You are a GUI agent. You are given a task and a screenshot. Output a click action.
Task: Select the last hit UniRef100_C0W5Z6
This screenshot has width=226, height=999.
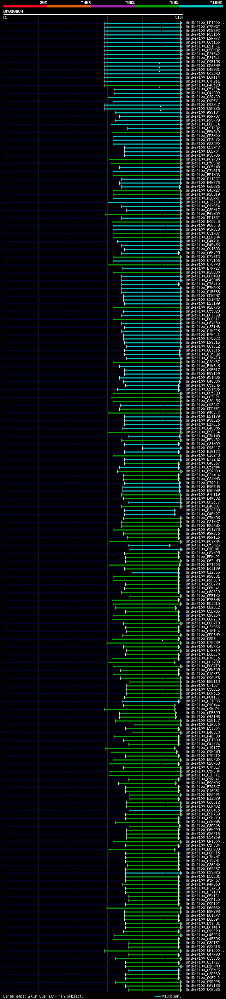(x=203, y=989)
